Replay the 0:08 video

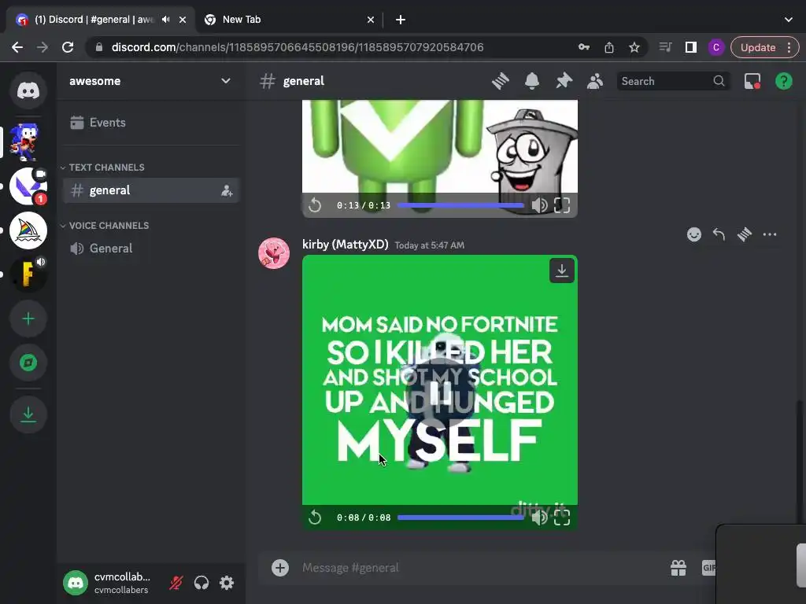(x=315, y=517)
